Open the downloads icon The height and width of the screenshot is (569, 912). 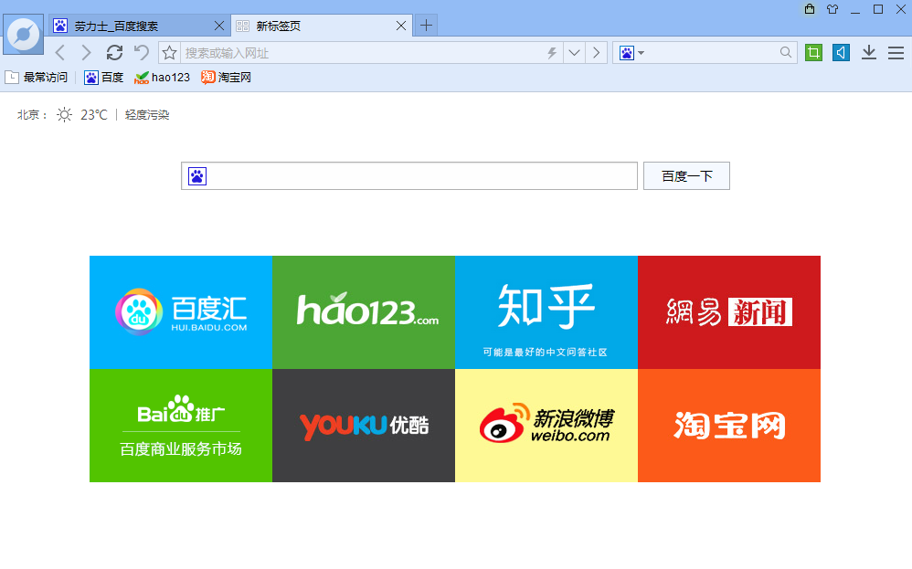pos(869,53)
